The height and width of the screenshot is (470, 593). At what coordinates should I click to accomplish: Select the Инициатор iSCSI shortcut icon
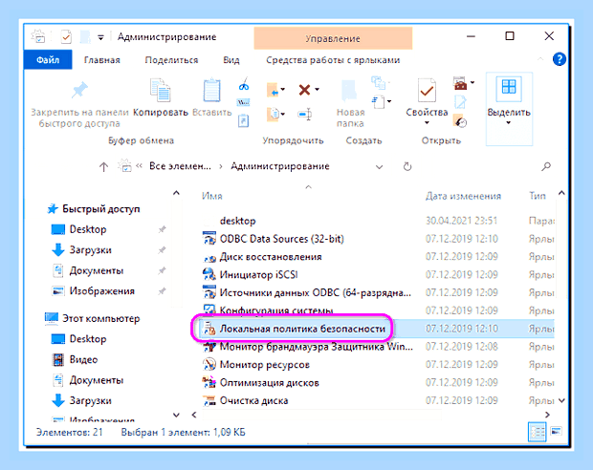(209, 274)
